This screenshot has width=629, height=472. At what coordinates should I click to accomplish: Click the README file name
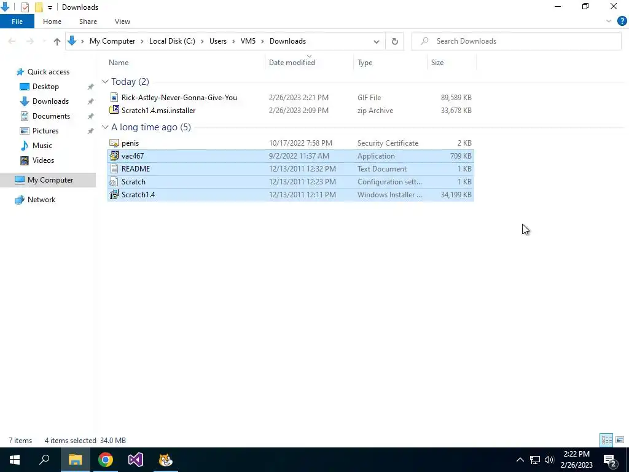coord(136,169)
